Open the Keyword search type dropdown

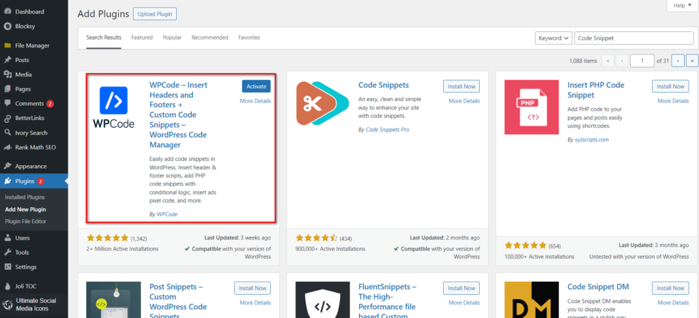pyautogui.click(x=553, y=38)
